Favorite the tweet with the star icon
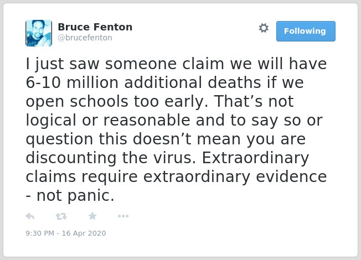 click(x=92, y=216)
